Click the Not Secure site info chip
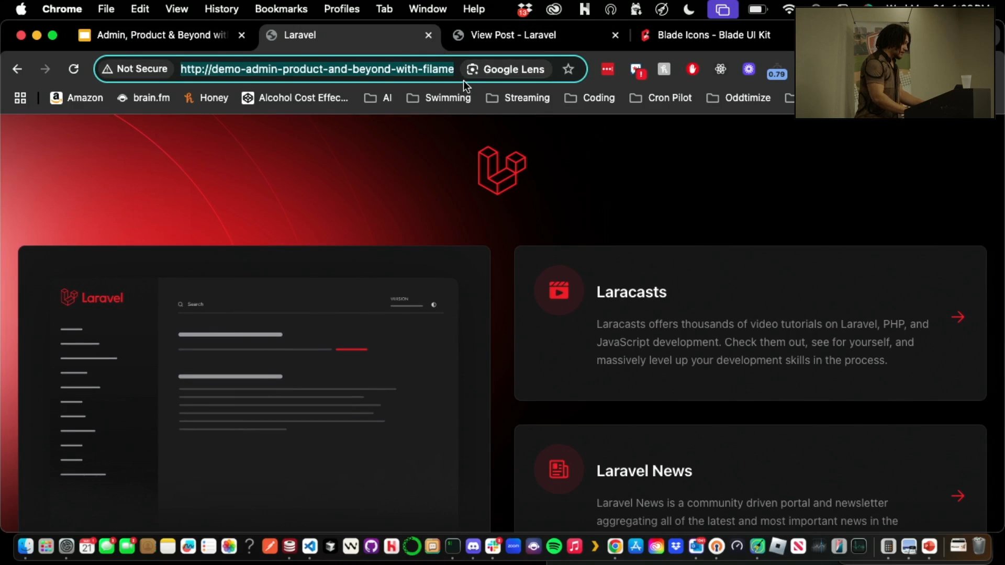This screenshot has width=1005, height=565. coord(135,69)
